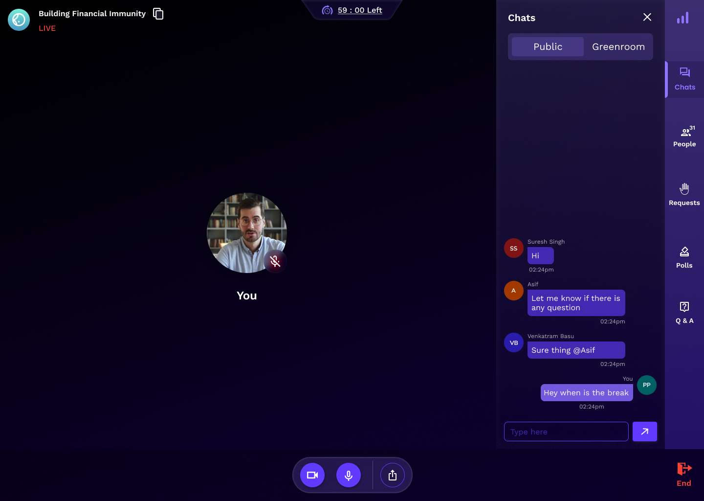Screen dimensions: 704x501
Task: Share screen using the share icon
Action: (393, 475)
